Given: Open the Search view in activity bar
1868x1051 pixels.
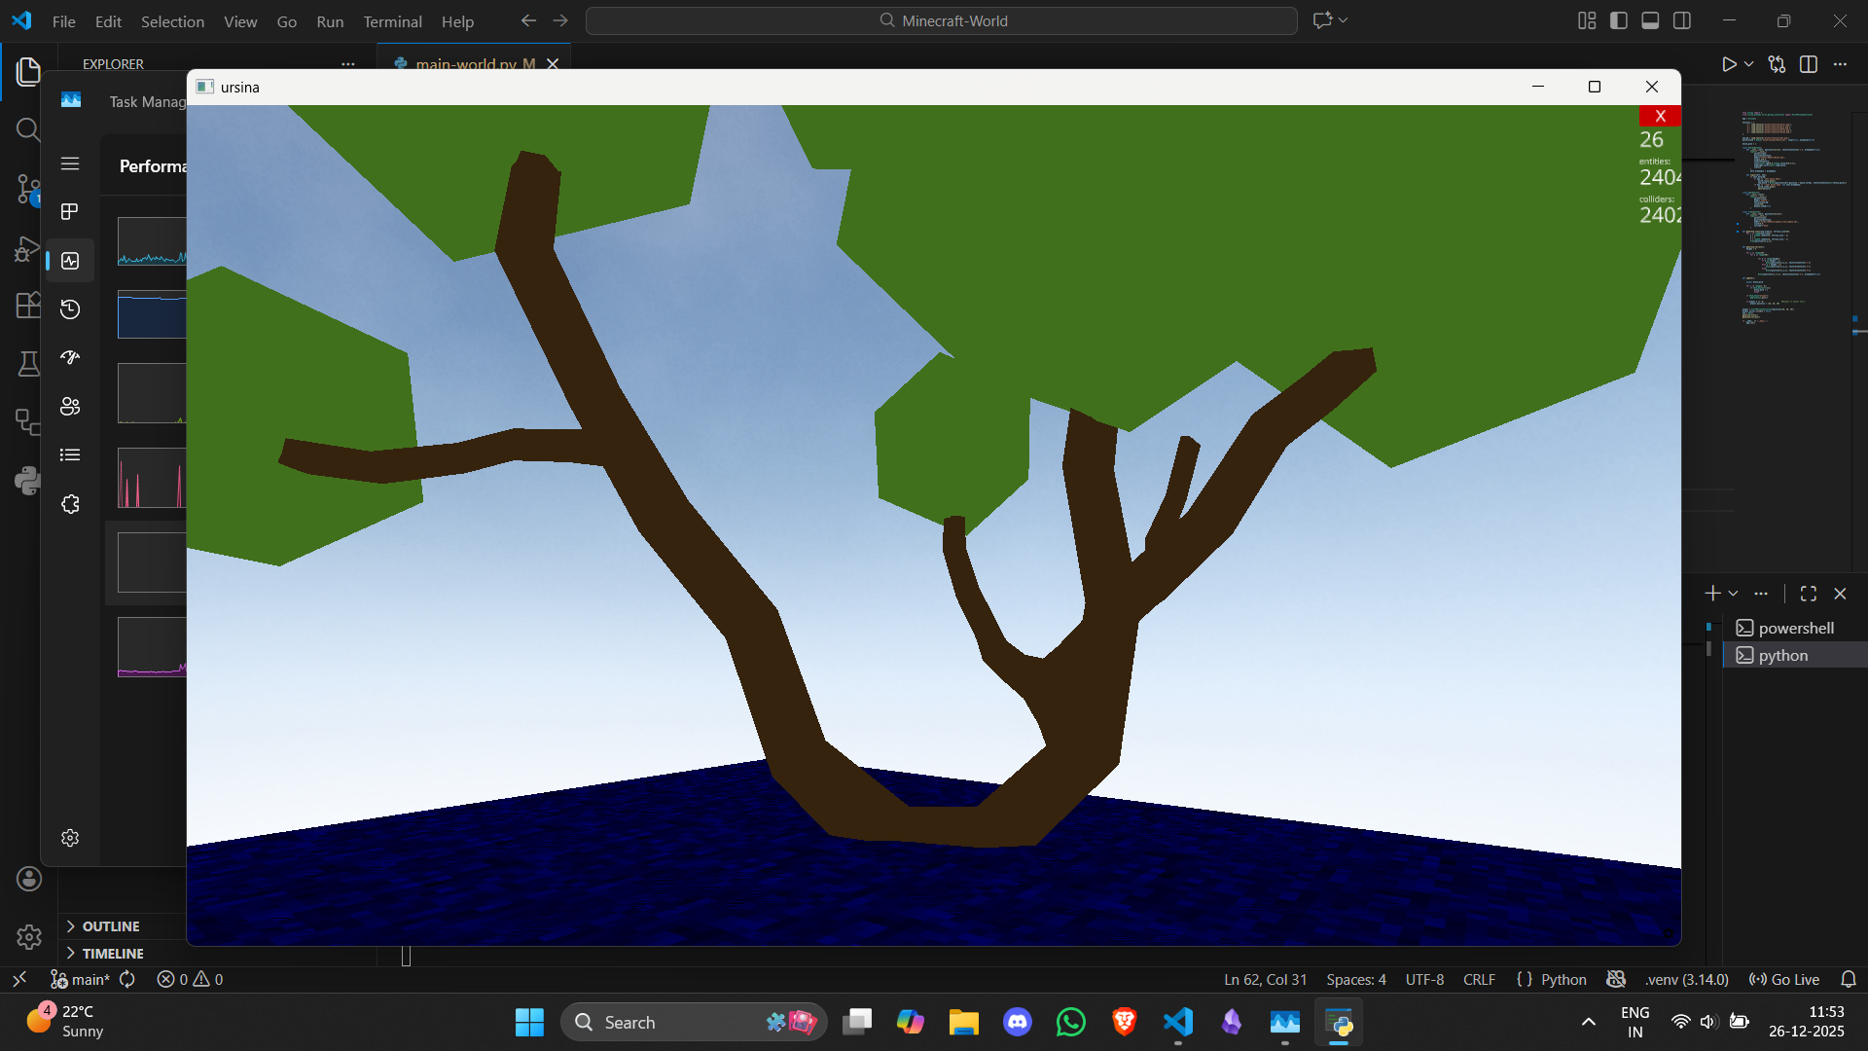Looking at the screenshot, I should 28,129.
